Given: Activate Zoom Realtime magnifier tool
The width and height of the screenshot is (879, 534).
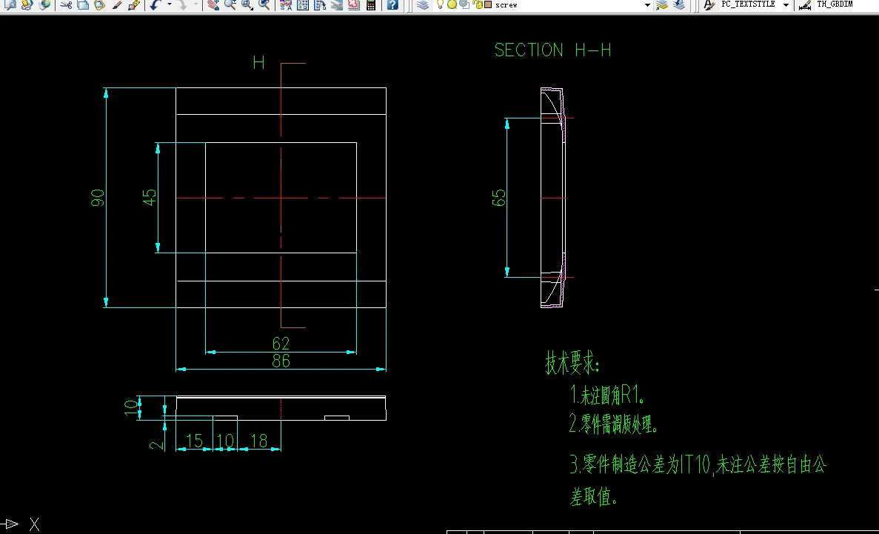Looking at the screenshot, I should point(230,4).
